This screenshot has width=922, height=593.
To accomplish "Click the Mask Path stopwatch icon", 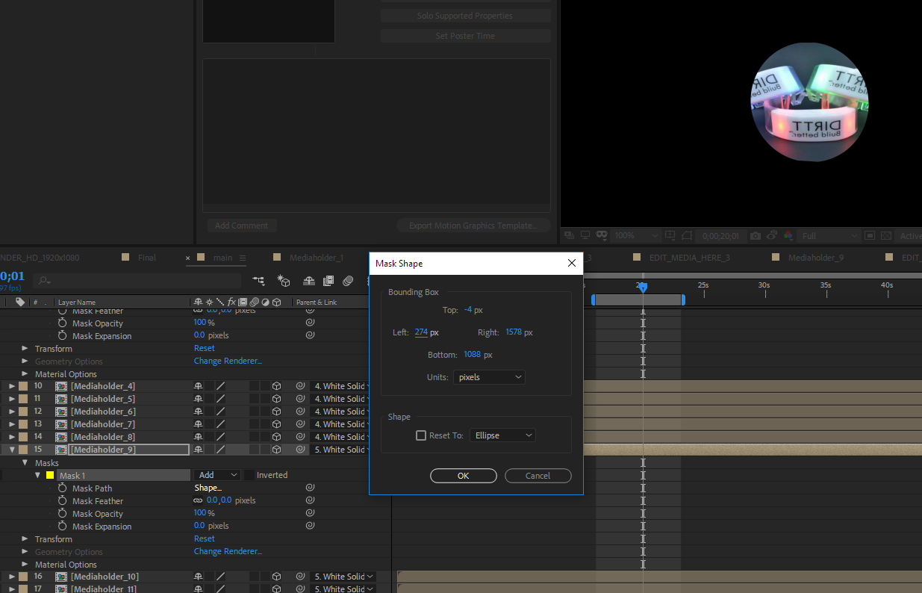I will point(63,488).
